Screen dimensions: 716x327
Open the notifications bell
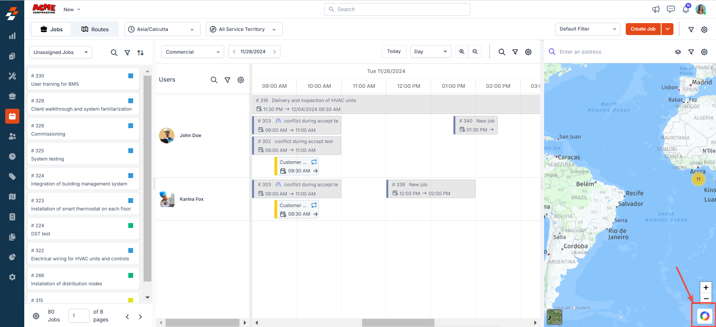coord(685,9)
